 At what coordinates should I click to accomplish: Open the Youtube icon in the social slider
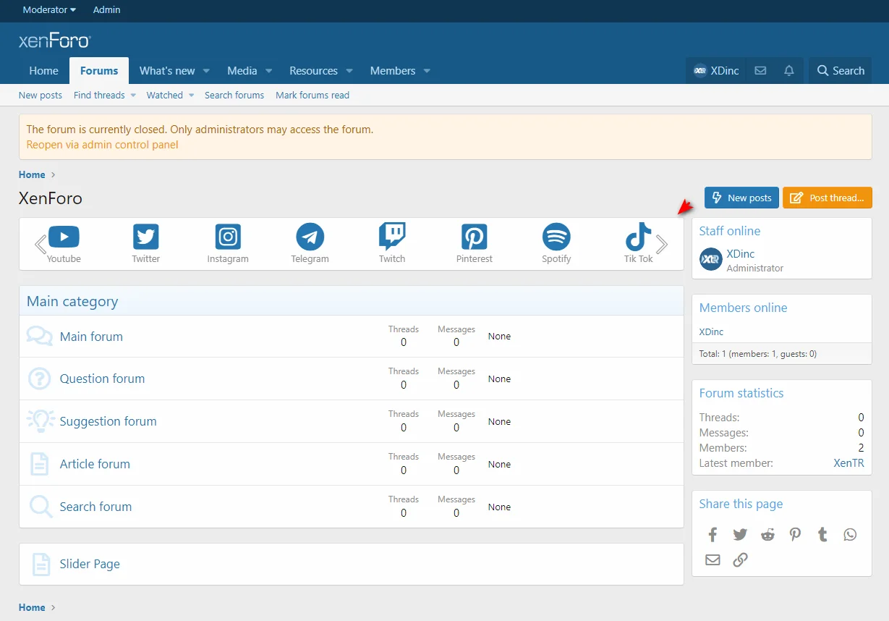tap(64, 237)
